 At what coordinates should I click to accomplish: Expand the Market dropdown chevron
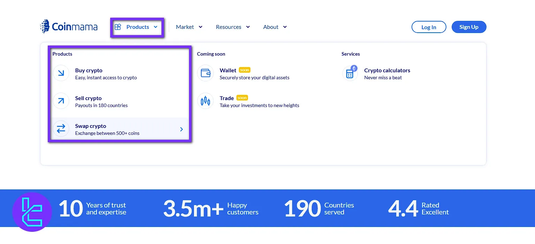(x=200, y=27)
